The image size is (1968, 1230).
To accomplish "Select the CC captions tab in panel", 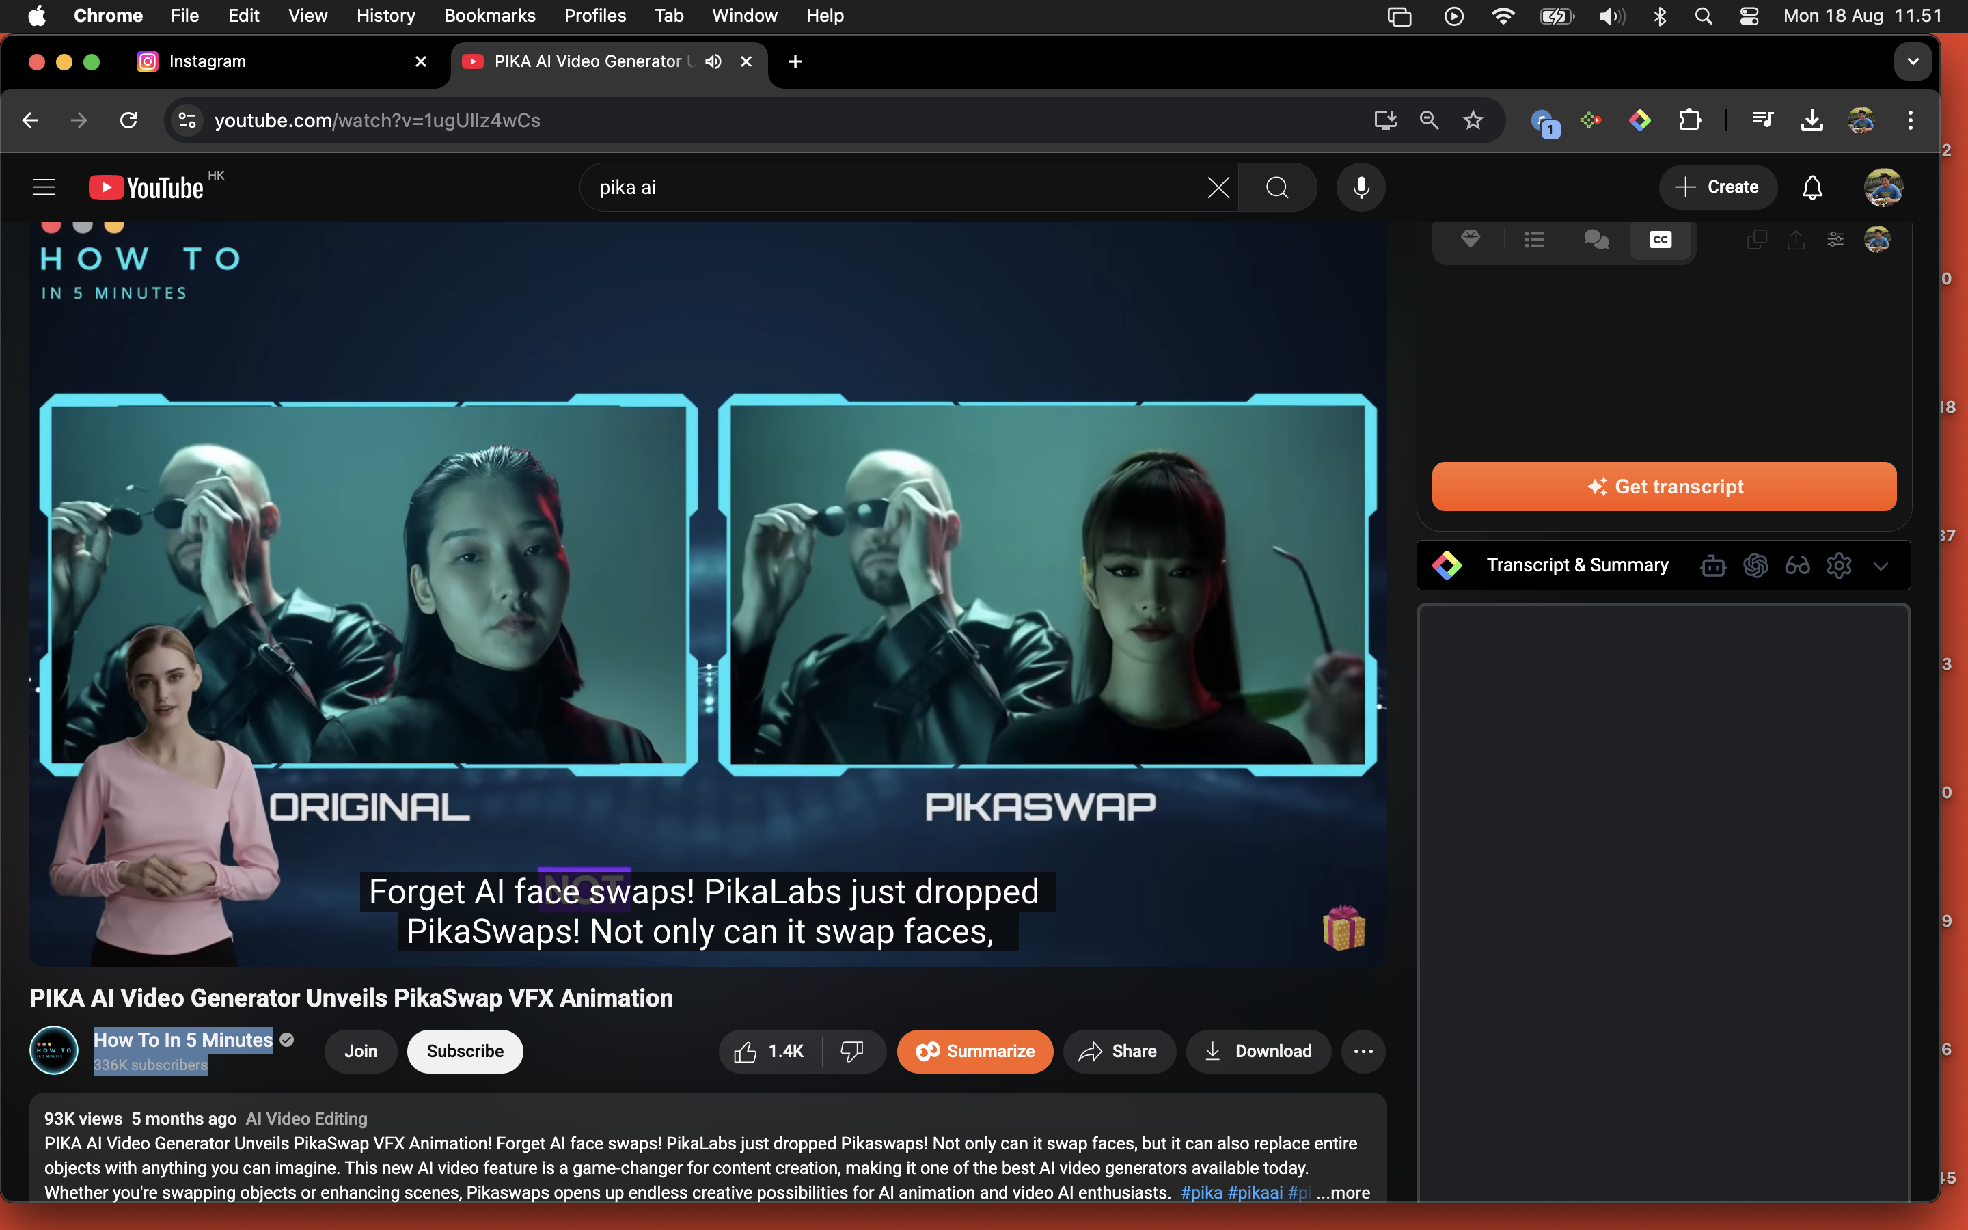I will [x=1660, y=239].
